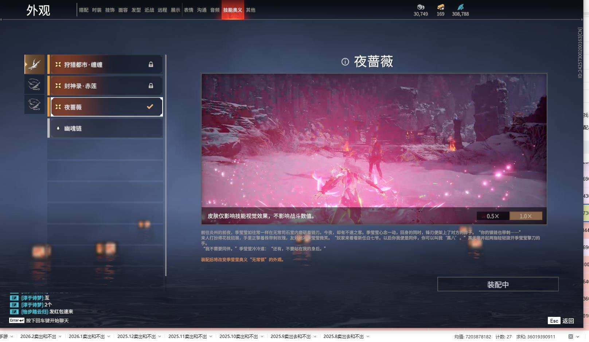589x342 pixels.
Task: Click the lock icon on 封神录·赤莲
Action: pos(151,86)
